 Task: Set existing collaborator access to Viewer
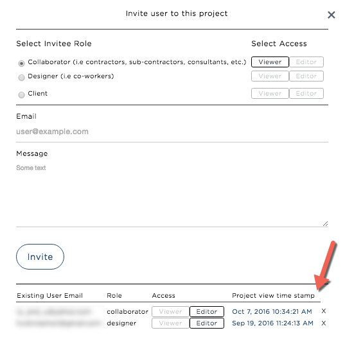170,311
